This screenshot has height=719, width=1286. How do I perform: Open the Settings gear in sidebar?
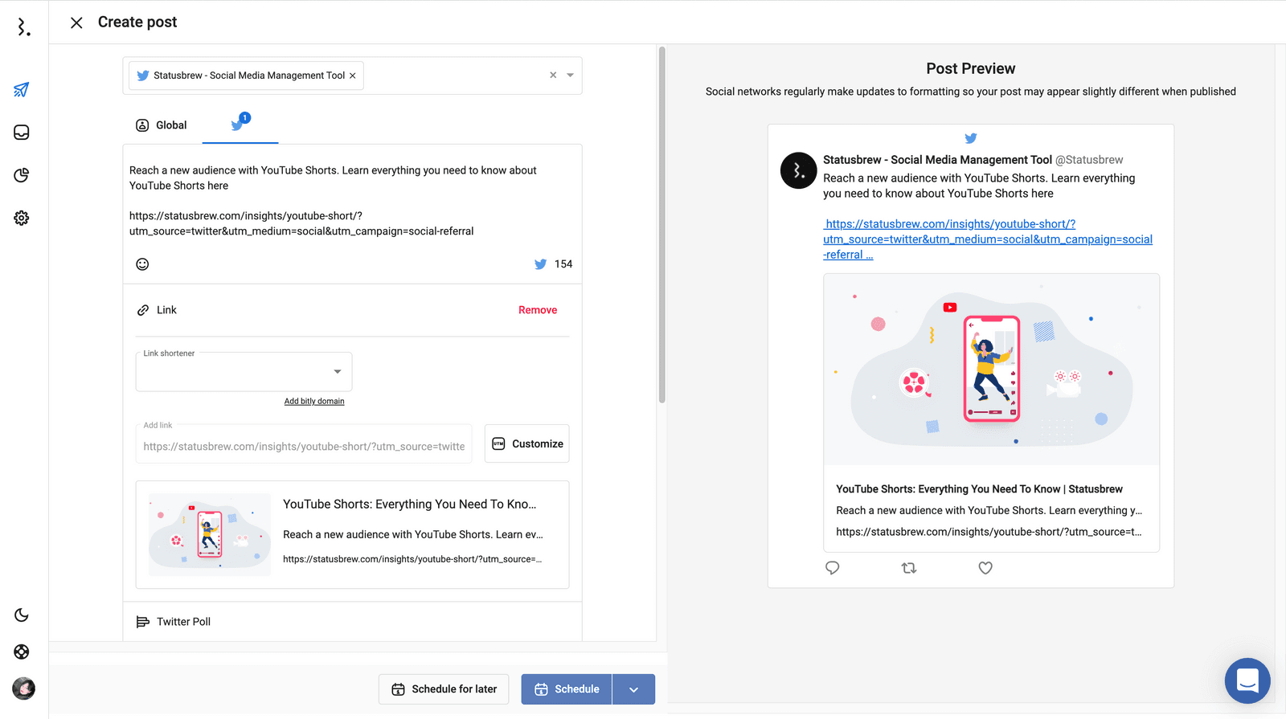point(22,218)
